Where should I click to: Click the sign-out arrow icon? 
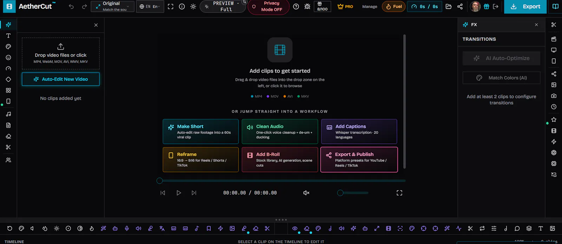(496, 6)
